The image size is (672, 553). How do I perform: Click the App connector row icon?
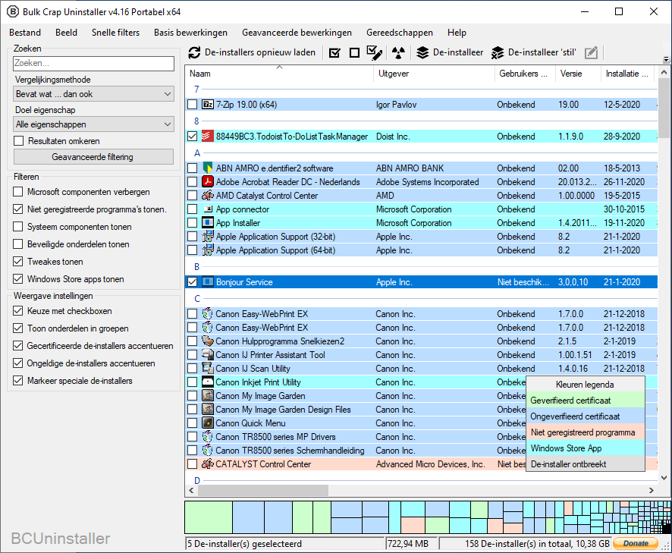tap(207, 209)
